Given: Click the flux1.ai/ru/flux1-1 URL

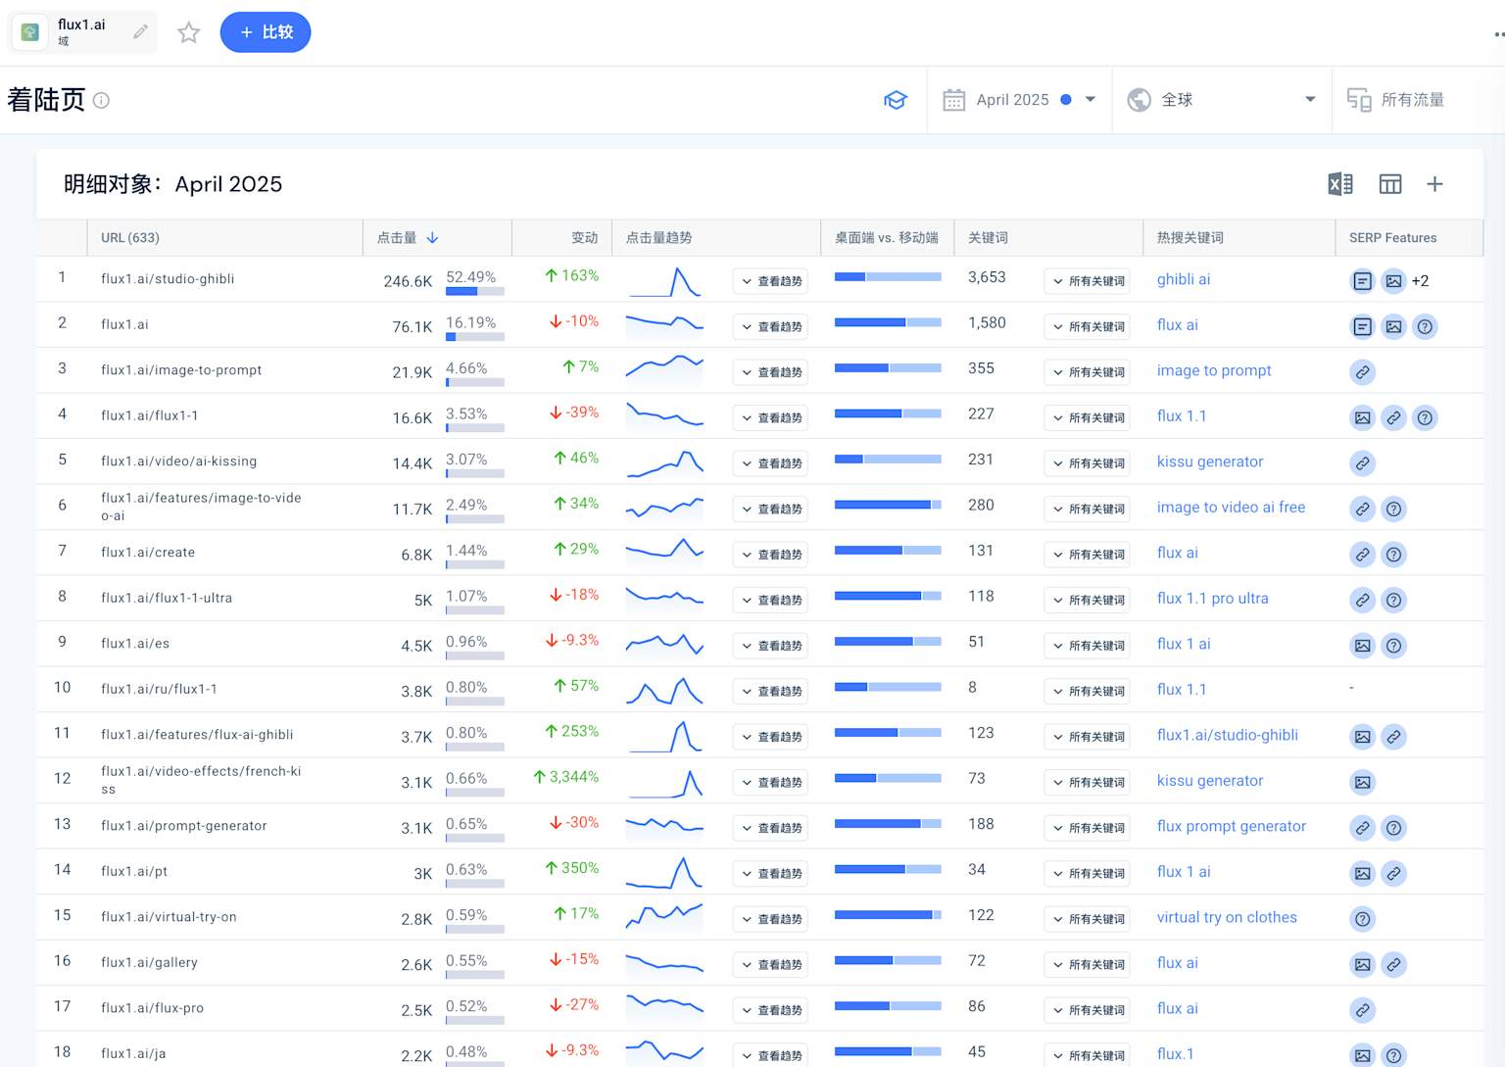Looking at the screenshot, I should [x=159, y=690].
